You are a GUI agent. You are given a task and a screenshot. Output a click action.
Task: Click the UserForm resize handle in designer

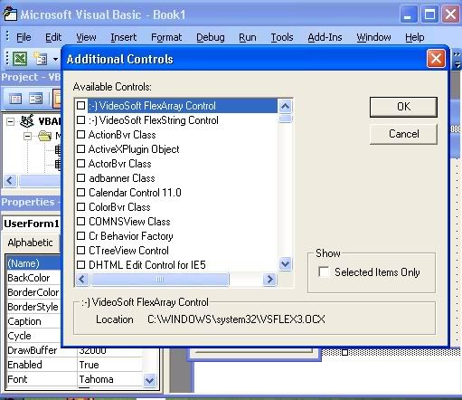click(345, 352)
